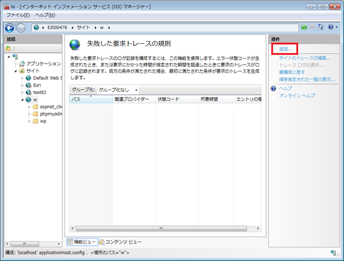Click the connect icon in Connections pane toolbar
Viewport: 344px width, 261px height.
(x=9, y=48)
